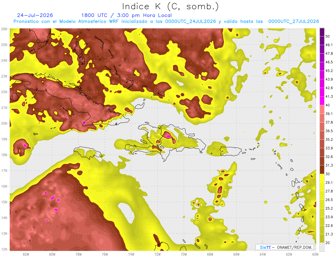The height and width of the screenshot is (258, 335).
Task: Click the latitude label '26N'
Action: coord(4,29)
